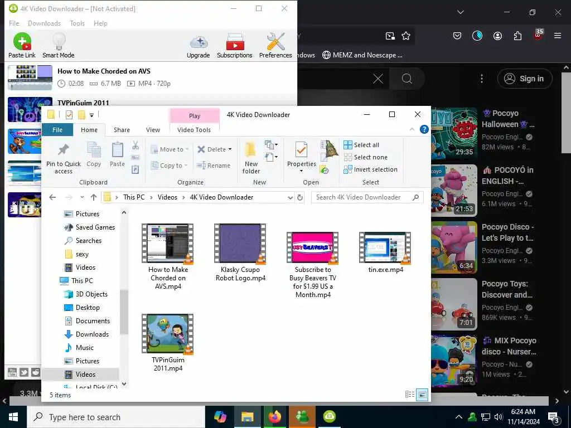Open Customize Quick Access Toolbar dropdown
The height and width of the screenshot is (428, 571).
click(x=92, y=115)
